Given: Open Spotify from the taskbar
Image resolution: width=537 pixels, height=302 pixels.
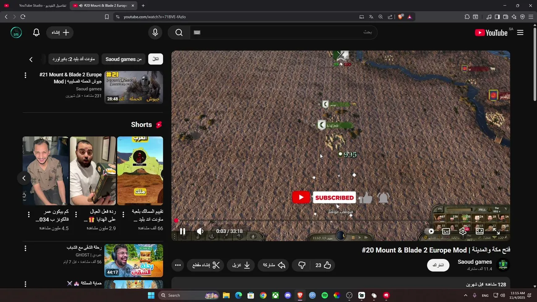Looking at the screenshot, I should tap(325, 295).
